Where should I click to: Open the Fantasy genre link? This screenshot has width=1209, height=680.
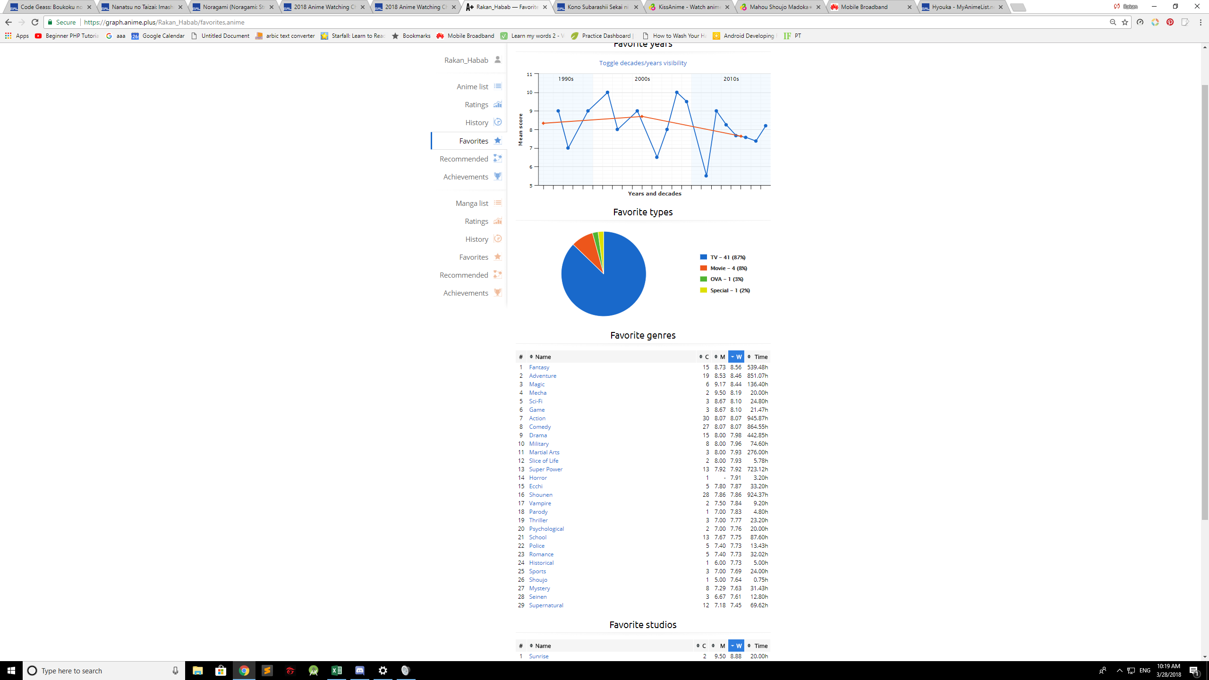click(539, 367)
